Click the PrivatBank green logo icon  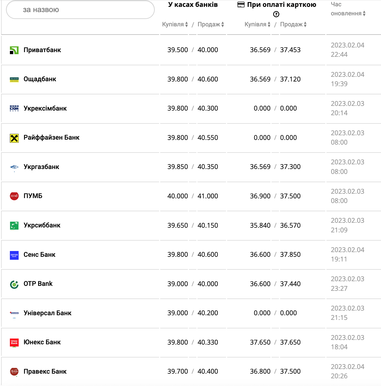point(14,50)
